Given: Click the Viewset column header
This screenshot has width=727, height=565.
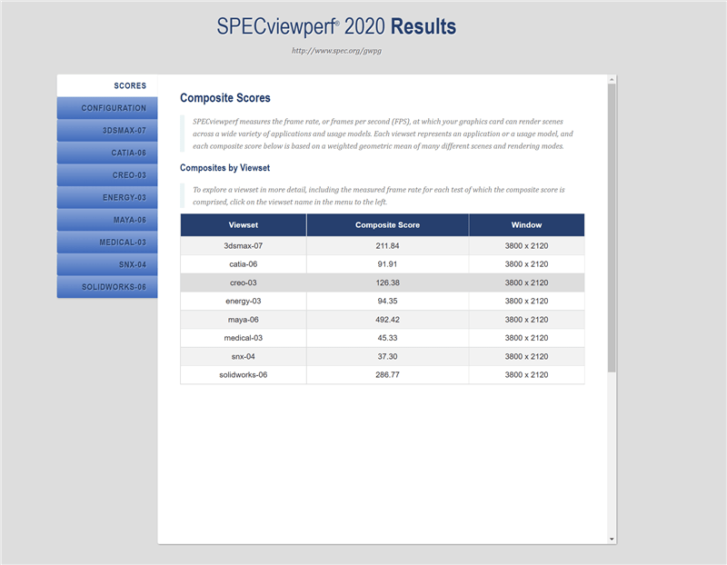Looking at the screenshot, I should [x=244, y=224].
